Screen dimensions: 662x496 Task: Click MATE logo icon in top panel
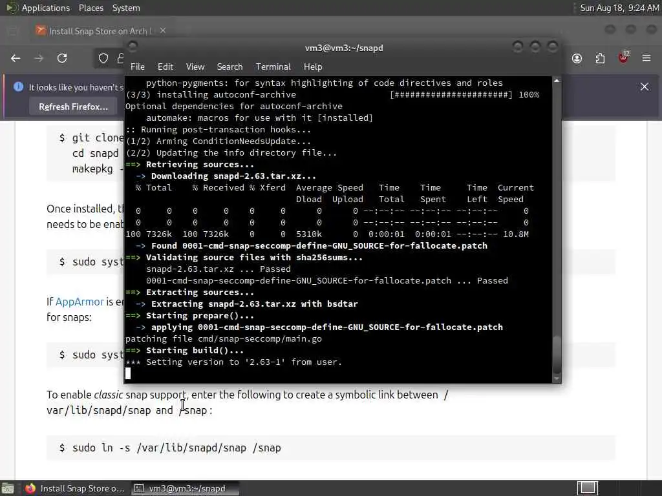coord(11,8)
